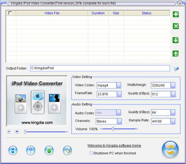Image resolution: width=186 pixels, height=164 pixels.
Task: Click the green X remove file icon
Action: click(x=176, y=26)
